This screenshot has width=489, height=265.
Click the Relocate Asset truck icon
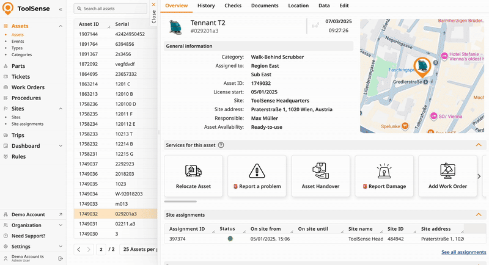193,170
